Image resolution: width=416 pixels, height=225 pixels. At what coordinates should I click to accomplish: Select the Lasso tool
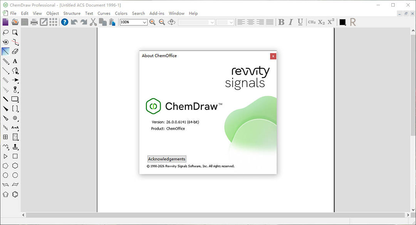5,33
